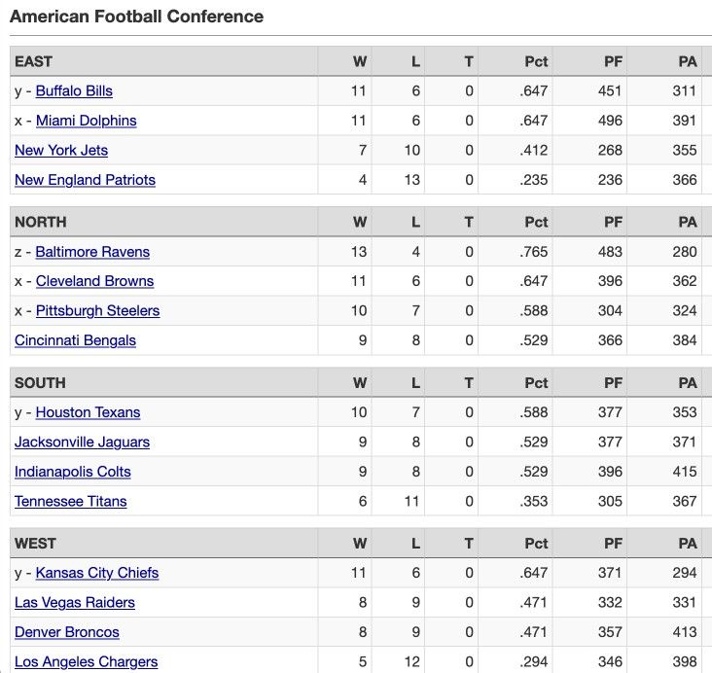
Task: Follow the Jacksonville Jaguars link
Action: click(x=82, y=442)
